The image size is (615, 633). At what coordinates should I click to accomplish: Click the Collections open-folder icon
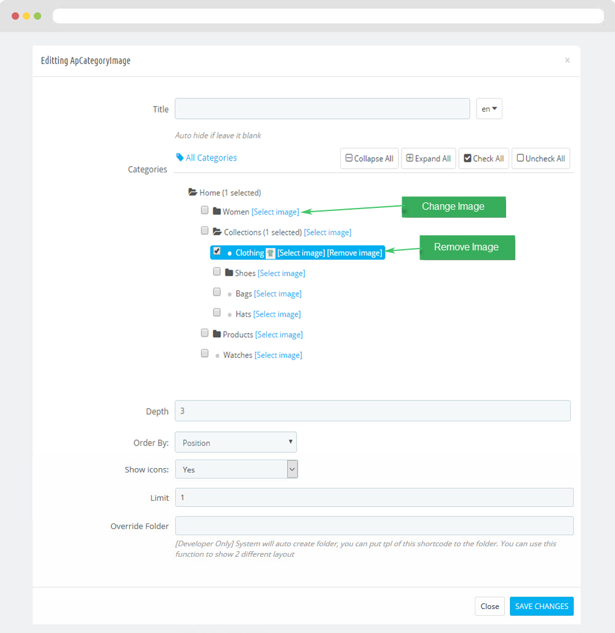[217, 231]
